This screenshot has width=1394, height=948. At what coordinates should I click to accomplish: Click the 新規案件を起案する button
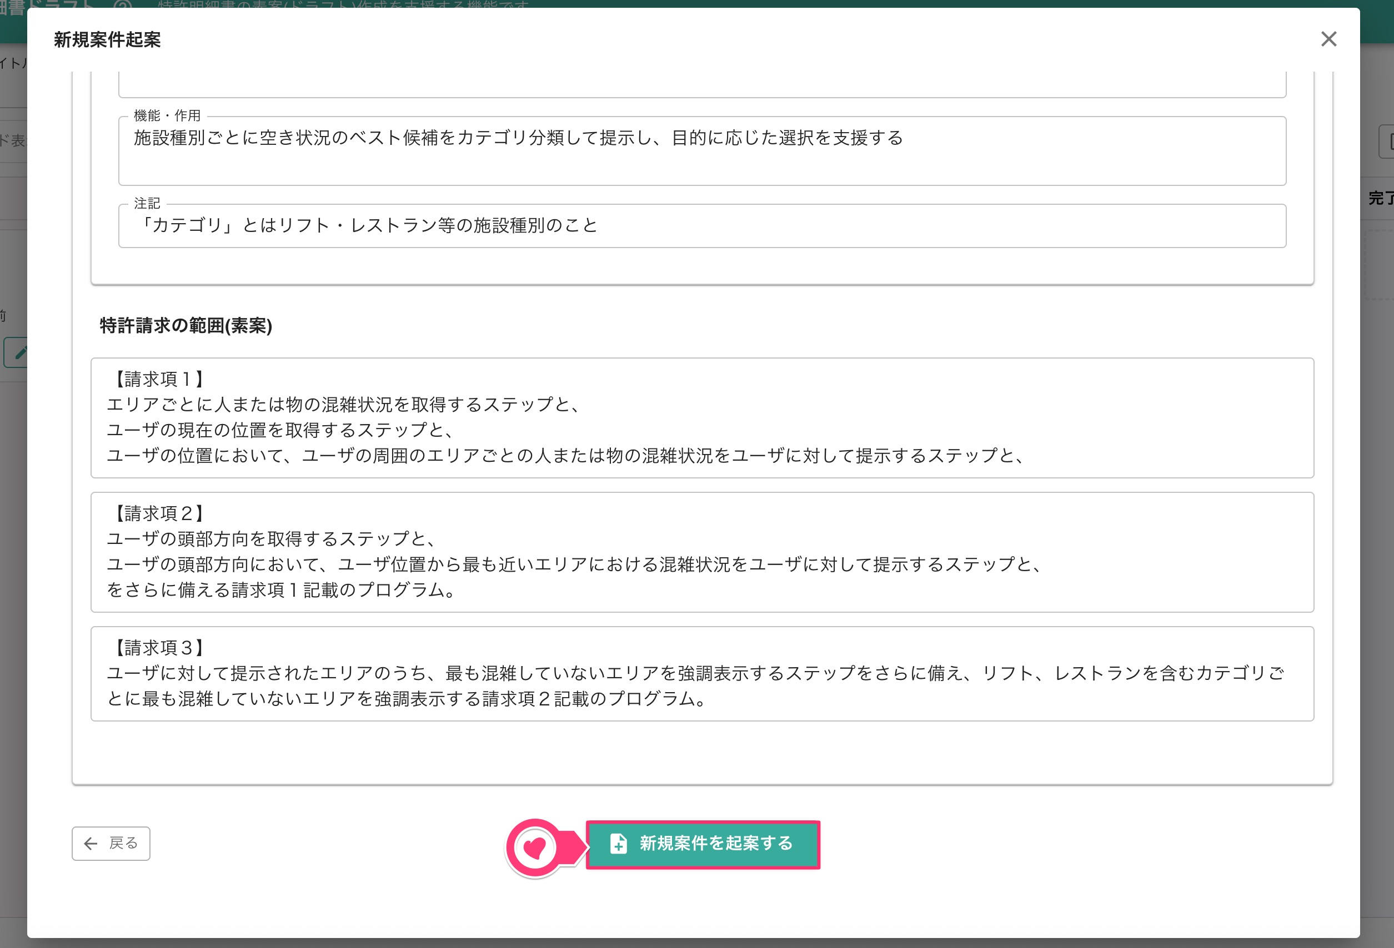click(x=703, y=844)
